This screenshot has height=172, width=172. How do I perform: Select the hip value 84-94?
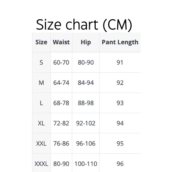86,83
